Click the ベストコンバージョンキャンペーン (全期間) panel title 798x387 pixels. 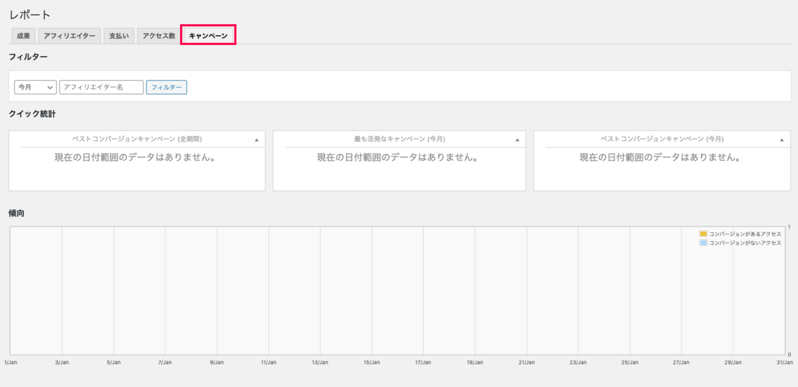point(137,139)
